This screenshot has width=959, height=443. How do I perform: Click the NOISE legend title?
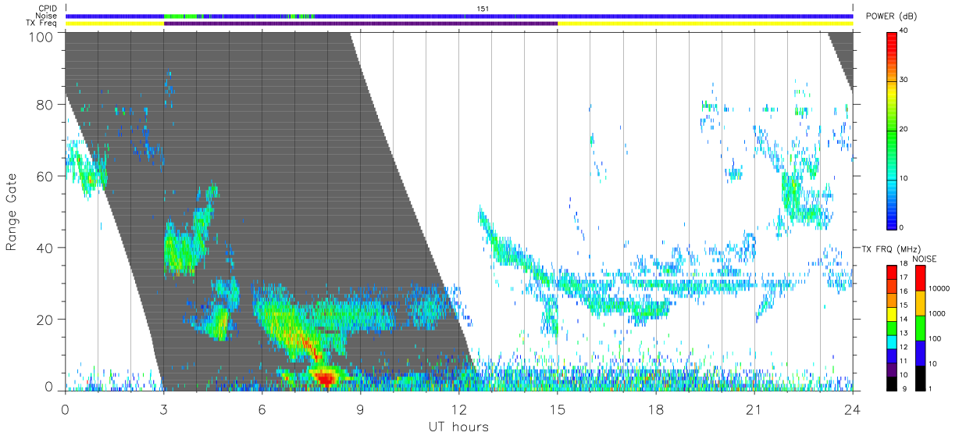pos(925,259)
